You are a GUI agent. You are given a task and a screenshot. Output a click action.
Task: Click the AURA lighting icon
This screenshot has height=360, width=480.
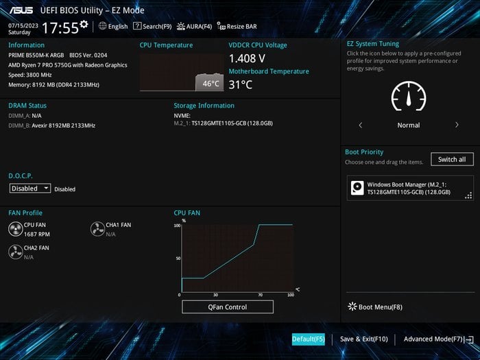click(180, 26)
